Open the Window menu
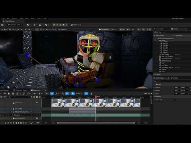191x143 pixels. (14, 18)
